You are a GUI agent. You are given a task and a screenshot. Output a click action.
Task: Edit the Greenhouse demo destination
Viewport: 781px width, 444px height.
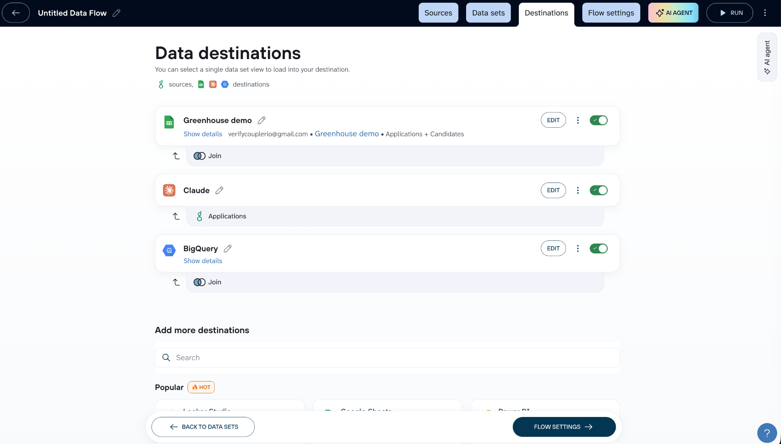tap(553, 120)
